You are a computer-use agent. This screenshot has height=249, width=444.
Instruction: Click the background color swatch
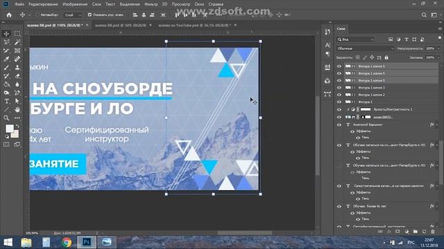pyautogui.click(x=15, y=133)
